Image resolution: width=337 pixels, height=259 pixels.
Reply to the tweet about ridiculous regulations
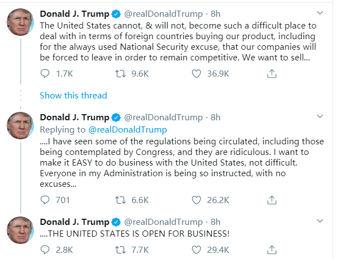(x=46, y=200)
